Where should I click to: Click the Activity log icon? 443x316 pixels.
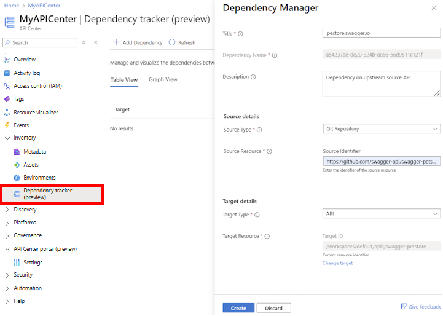tap(7, 73)
